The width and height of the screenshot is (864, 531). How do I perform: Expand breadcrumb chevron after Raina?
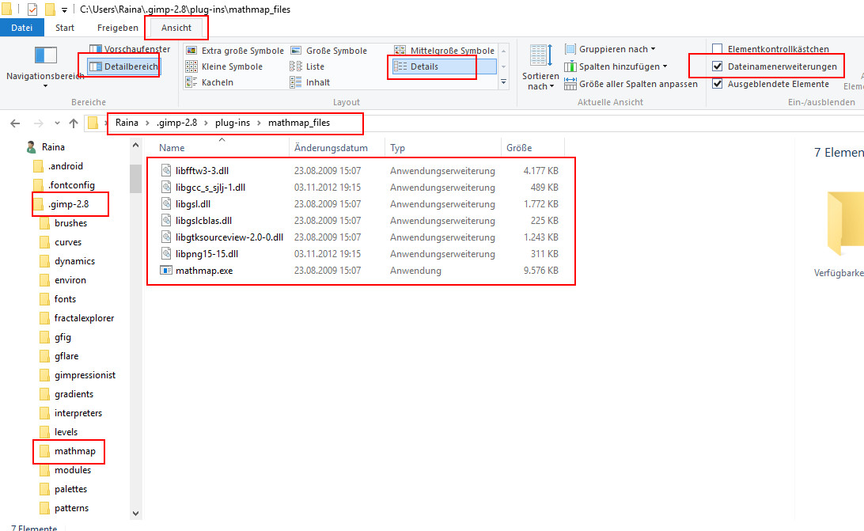(x=148, y=123)
